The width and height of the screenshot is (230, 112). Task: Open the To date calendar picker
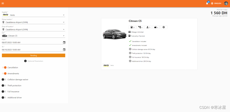(64, 50)
